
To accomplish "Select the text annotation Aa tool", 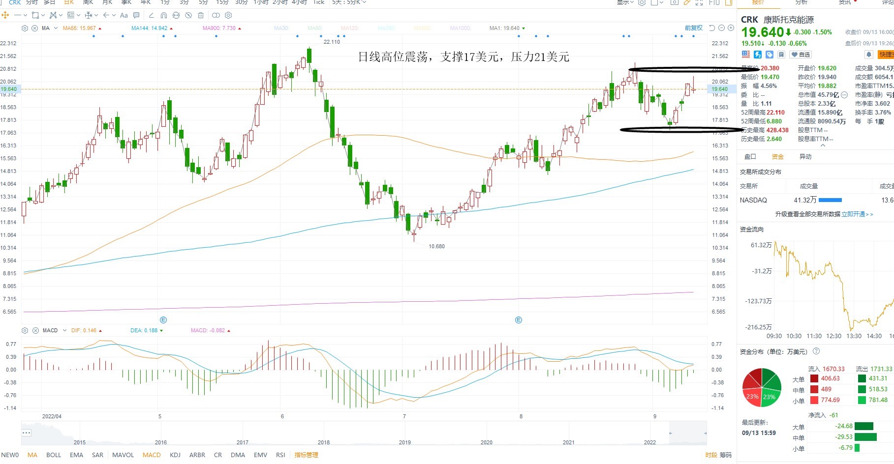I will 124,15.
